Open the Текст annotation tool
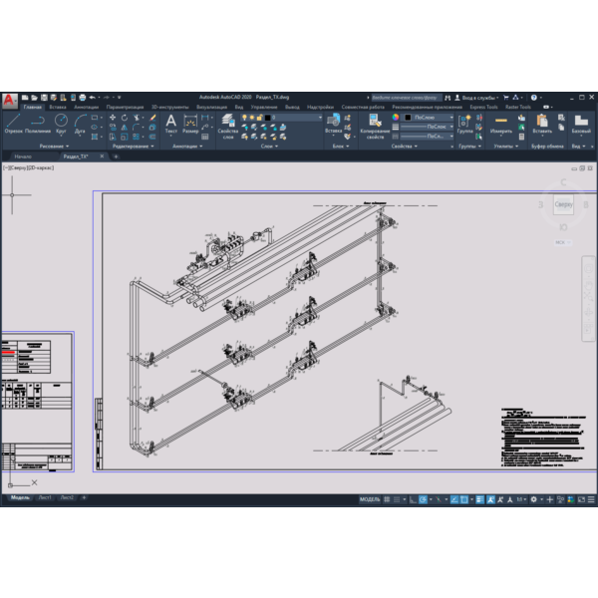The height and width of the screenshot is (598, 598). coord(170,125)
